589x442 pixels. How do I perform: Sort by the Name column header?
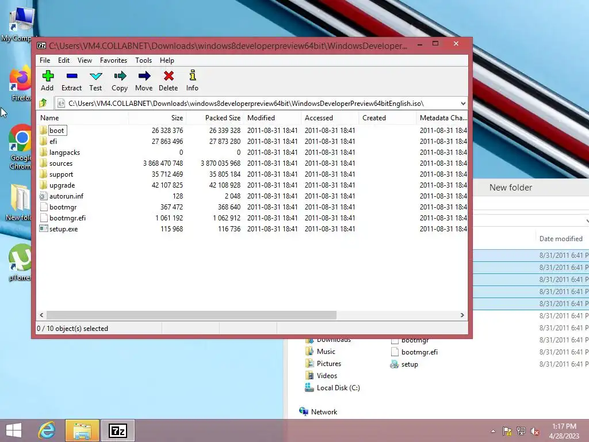tap(83, 117)
